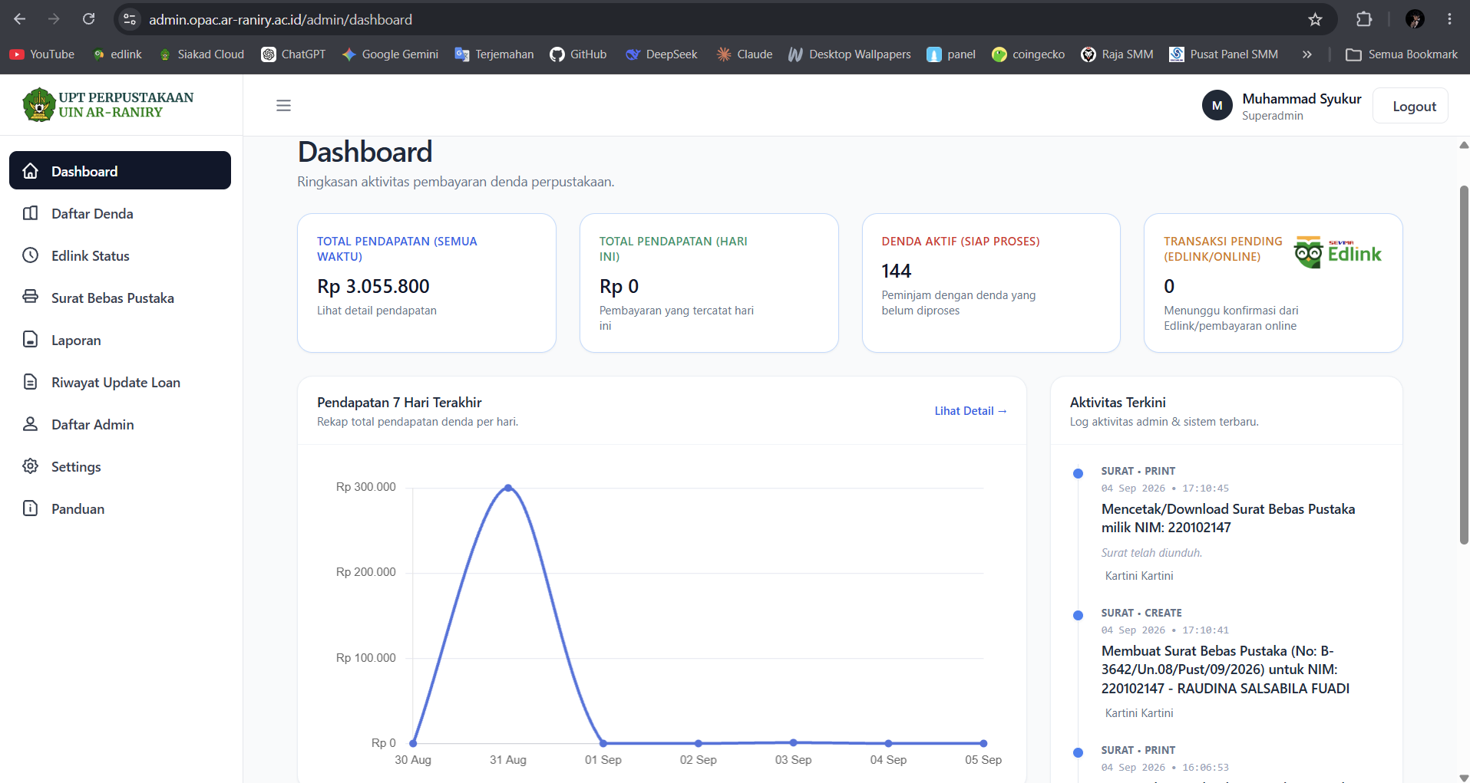Click the SURAT • CREATE activity entry title

pos(1141,613)
